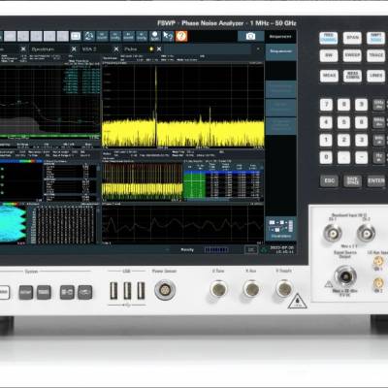Push the SWEEP hardkey
This screenshot has height=388, width=388.
coord(352,55)
